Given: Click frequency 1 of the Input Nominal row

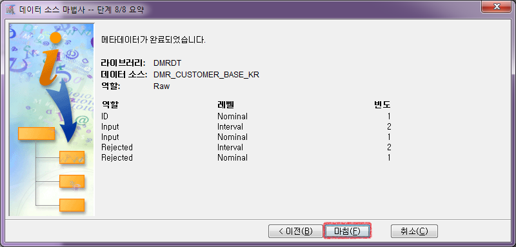Looking at the screenshot, I should point(389,137).
